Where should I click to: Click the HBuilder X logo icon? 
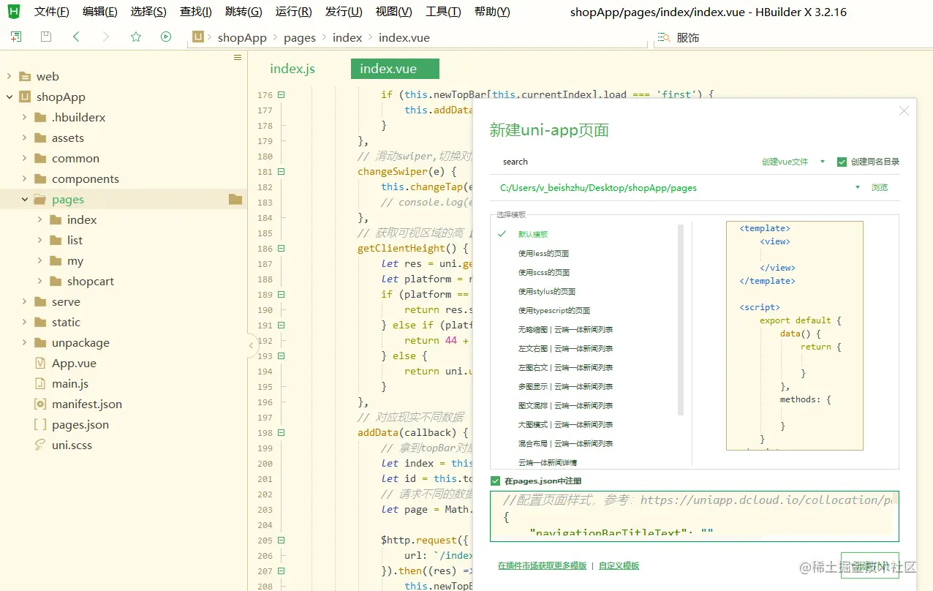[x=14, y=12]
